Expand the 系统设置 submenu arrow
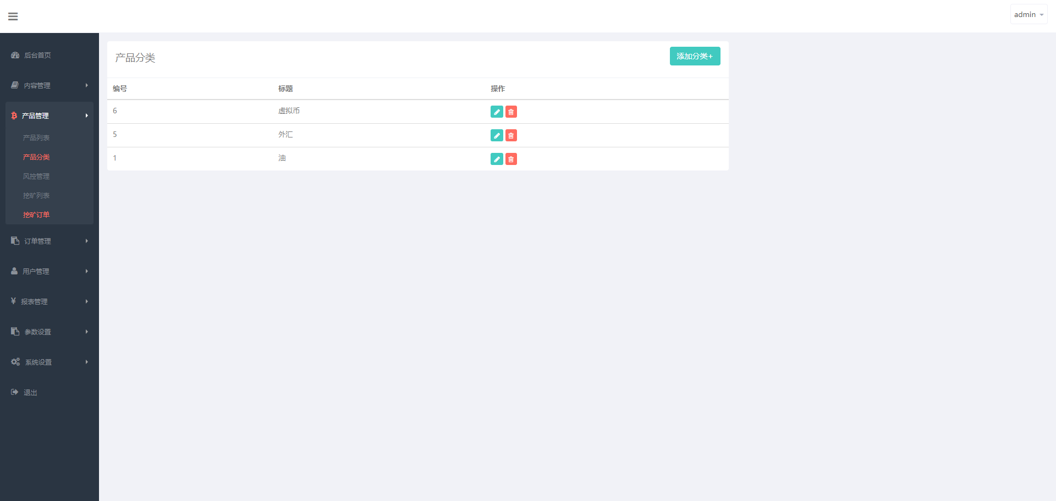The height and width of the screenshot is (501, 1056). pos(87,362)
